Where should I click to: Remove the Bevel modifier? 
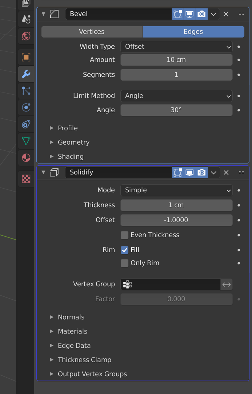point(226,14)
